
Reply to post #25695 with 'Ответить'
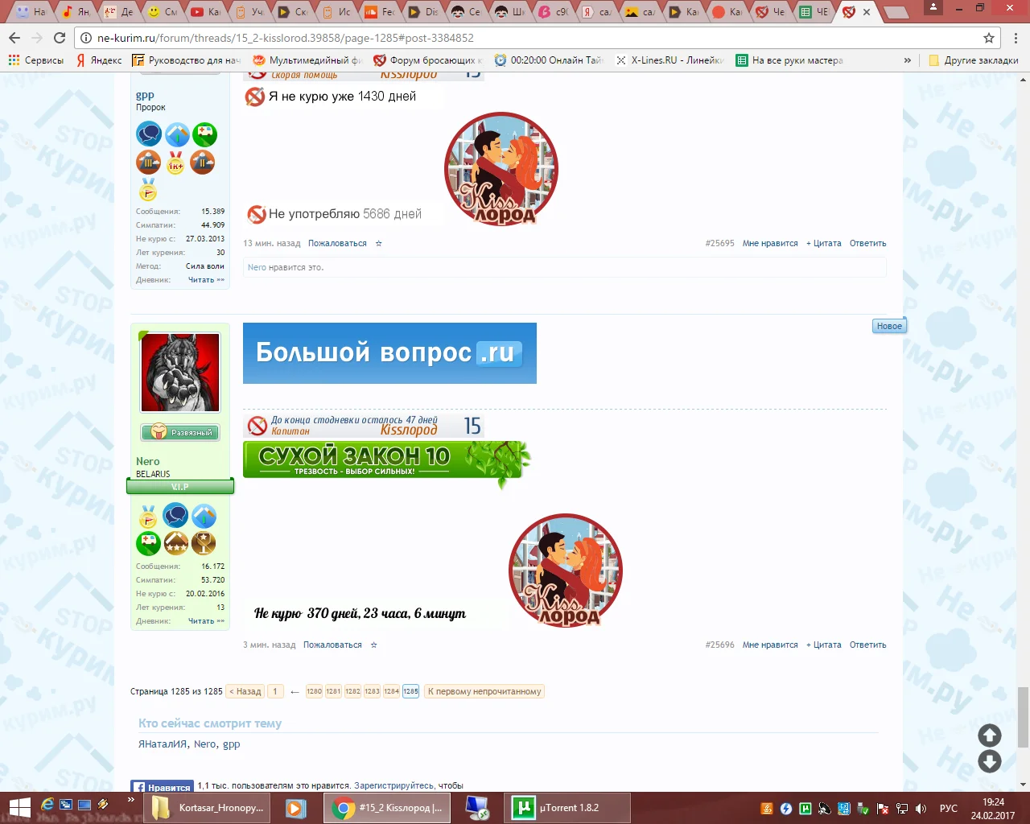868,243
